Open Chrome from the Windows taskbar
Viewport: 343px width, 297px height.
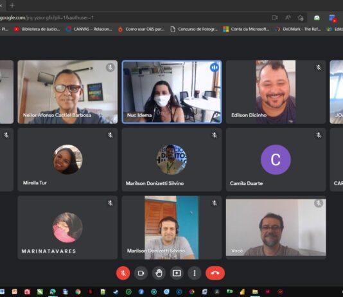coord(78,292)
